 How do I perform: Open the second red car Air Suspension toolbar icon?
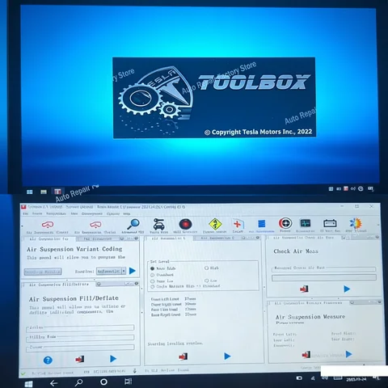pyautogui.click(x=95, y=225)
